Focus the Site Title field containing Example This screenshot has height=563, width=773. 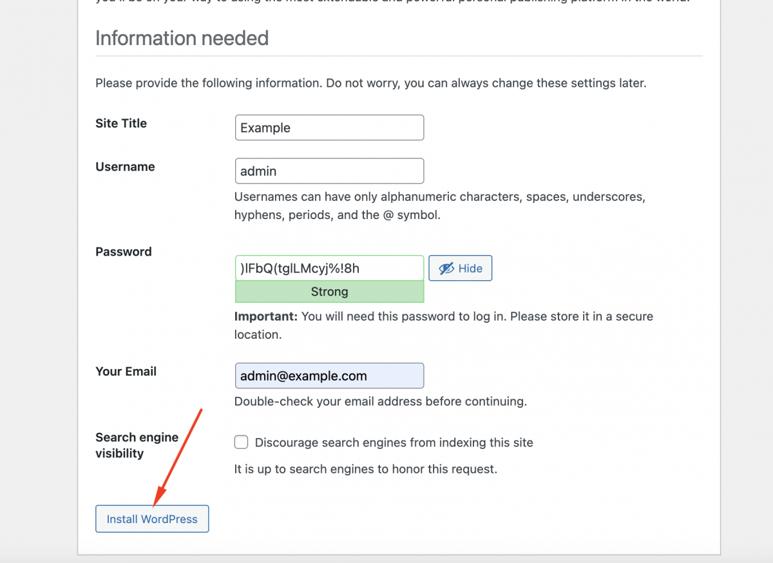[x=329, y=128]
